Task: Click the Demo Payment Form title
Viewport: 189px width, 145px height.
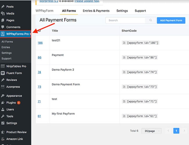Action: [x=66, y=84]
